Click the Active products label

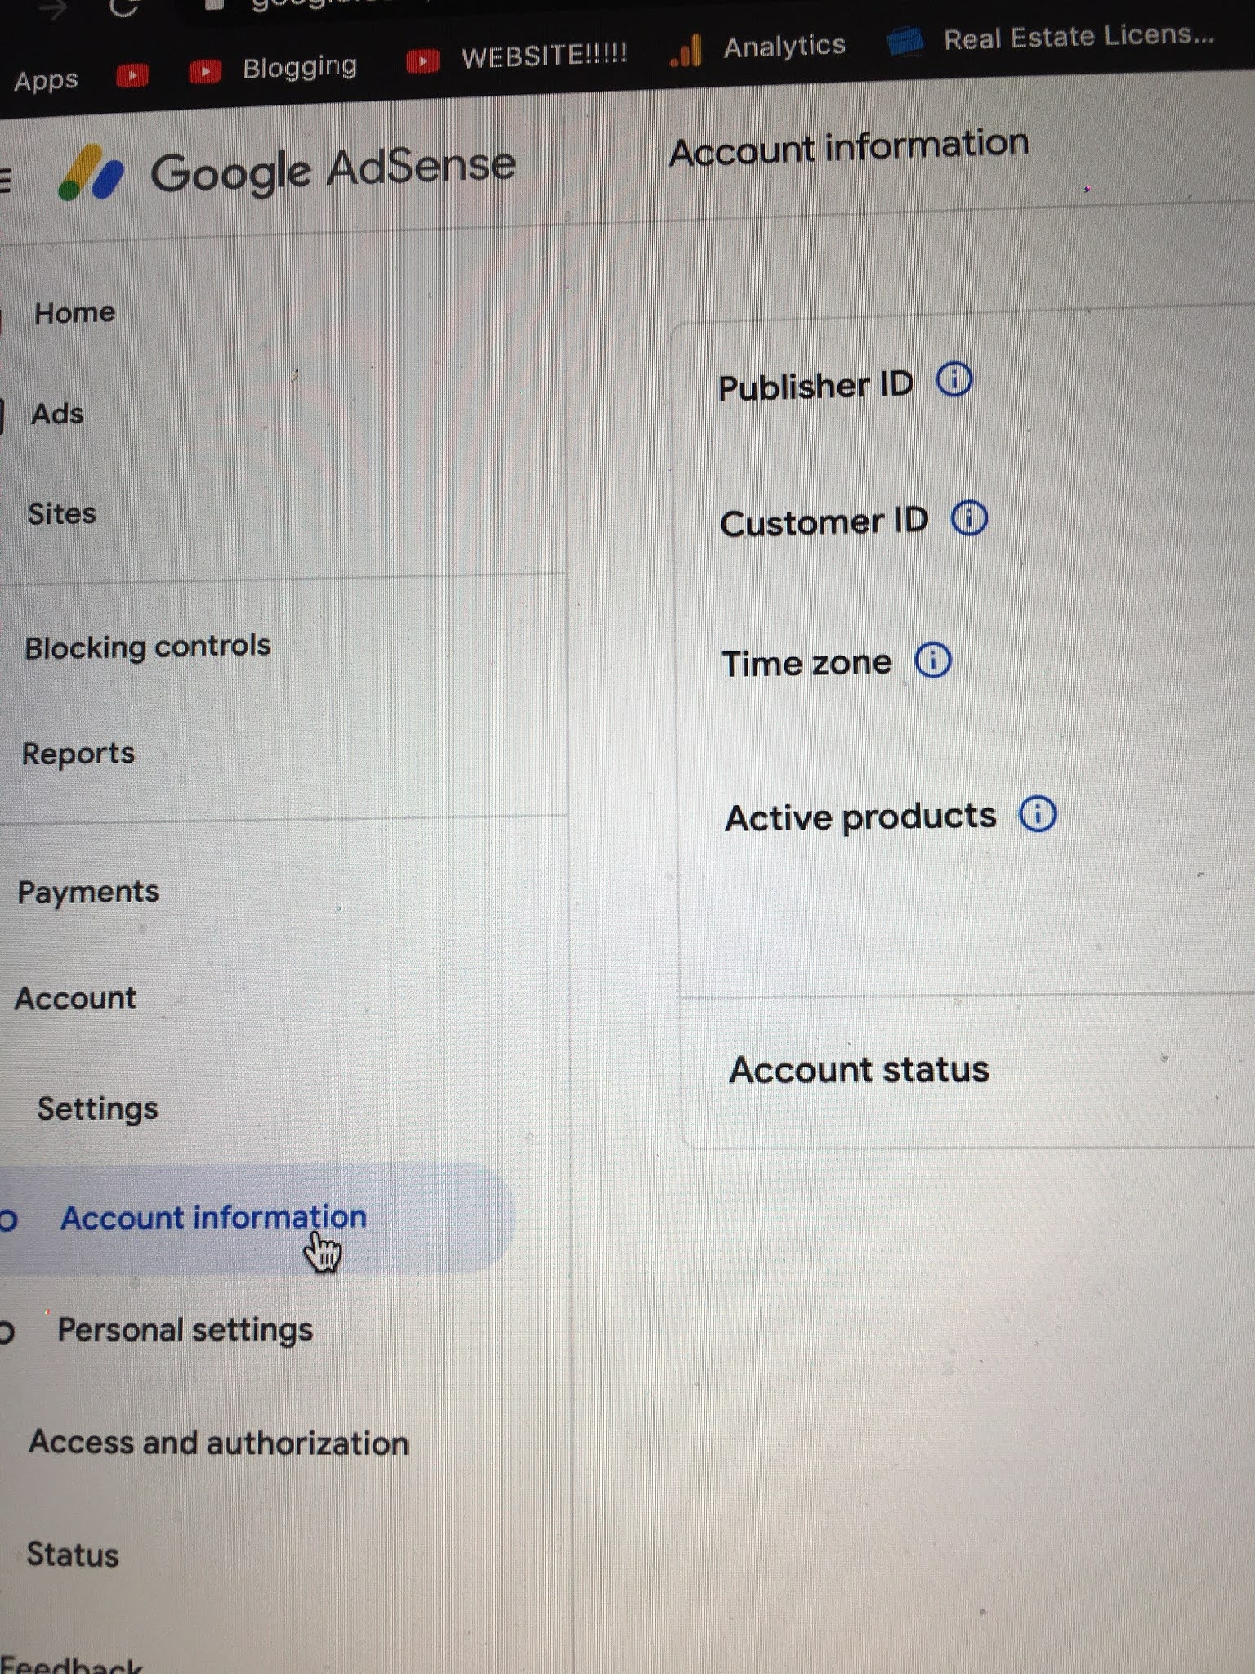[x=860, y=817]
